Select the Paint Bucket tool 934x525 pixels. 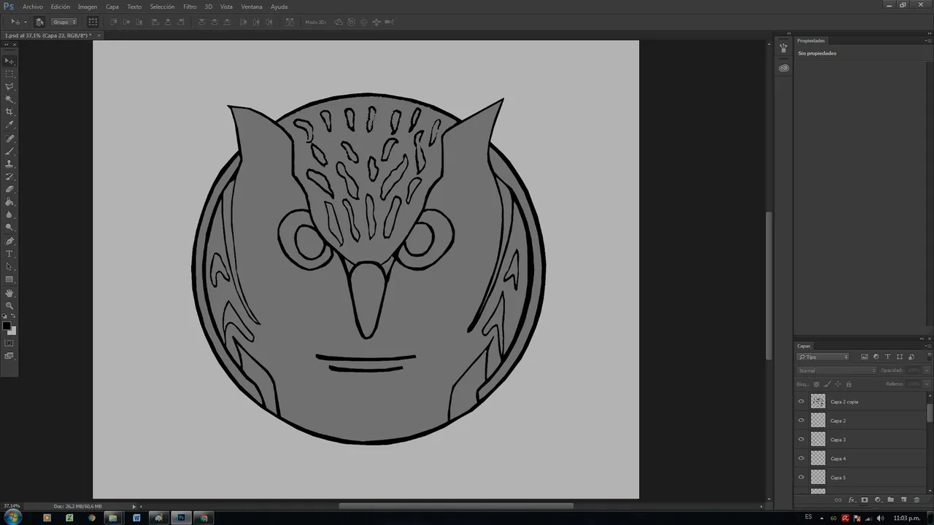(x=9, y=202)
